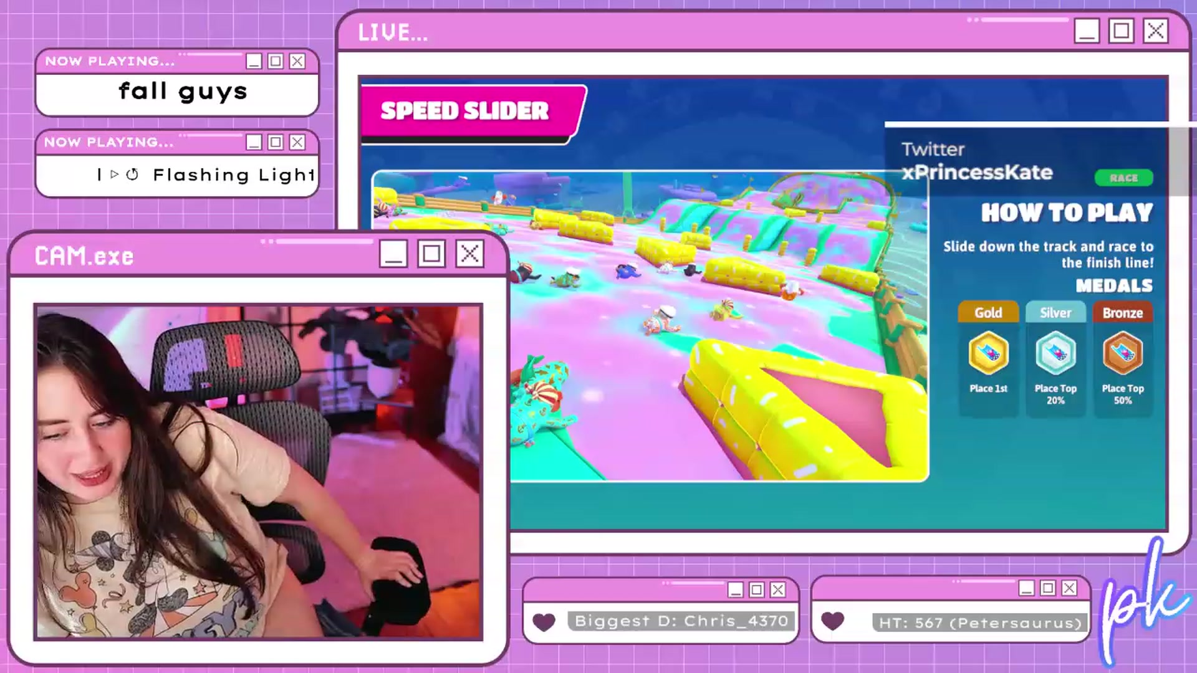Click 'Biggest D: Chris_4370' label
1197x673 pixels.
point(681,621)
